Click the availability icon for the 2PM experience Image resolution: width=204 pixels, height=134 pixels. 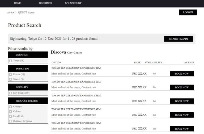(154, 87)
